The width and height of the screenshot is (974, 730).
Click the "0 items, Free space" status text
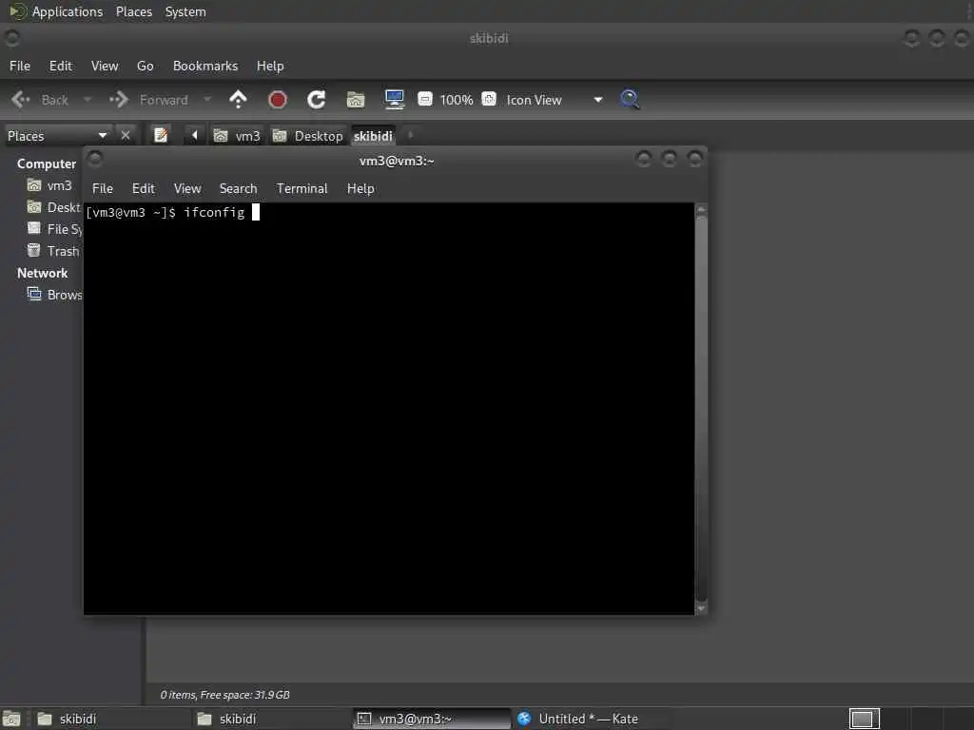[x=224, y=695]
